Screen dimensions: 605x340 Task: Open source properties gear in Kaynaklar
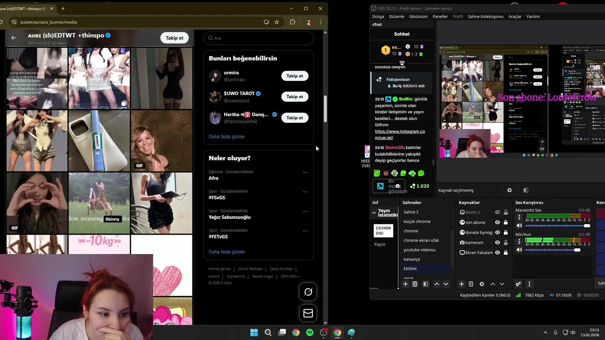click(482, 284)
